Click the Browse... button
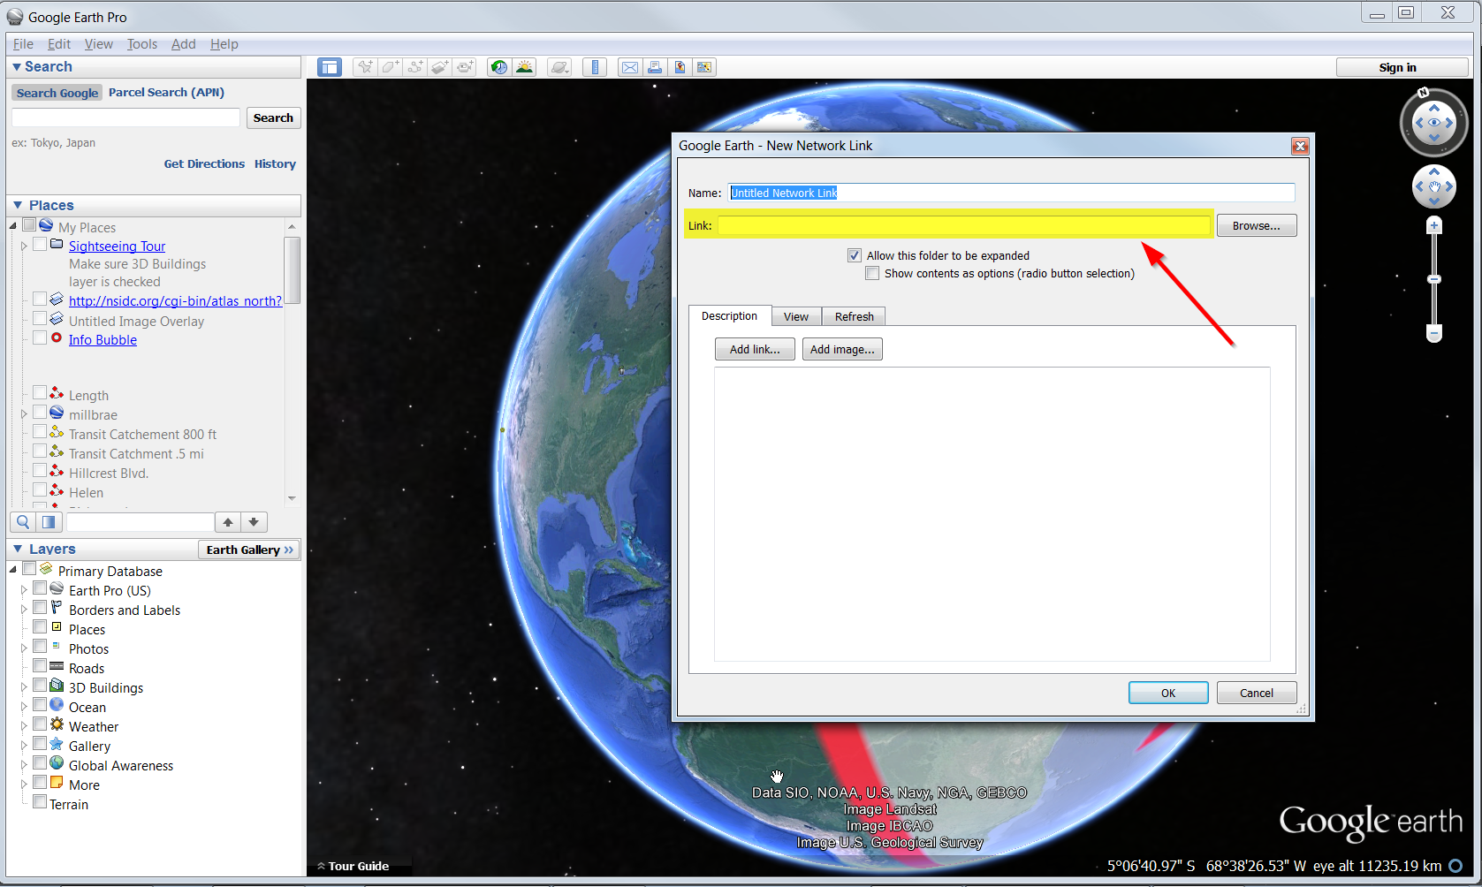Screen dimensions: 1482x887 click(x=1256, y=226)
